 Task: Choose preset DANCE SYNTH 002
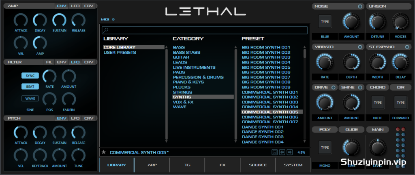coord(263,132)
